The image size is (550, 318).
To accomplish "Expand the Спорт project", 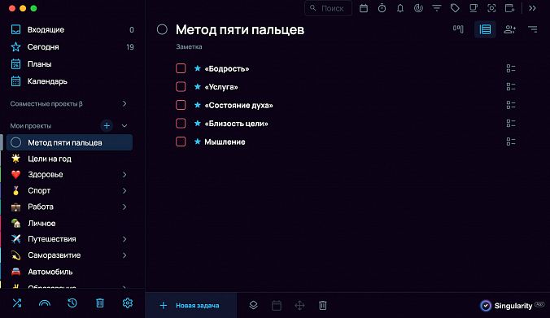I will [124, 191].
